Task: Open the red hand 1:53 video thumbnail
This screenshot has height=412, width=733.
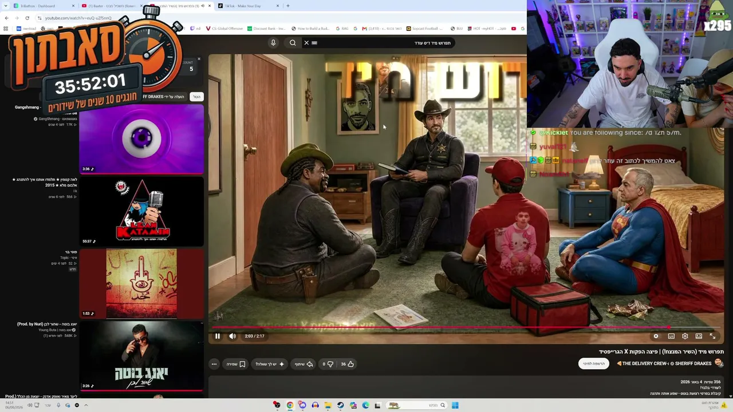Action: click(x=141, y=283)
